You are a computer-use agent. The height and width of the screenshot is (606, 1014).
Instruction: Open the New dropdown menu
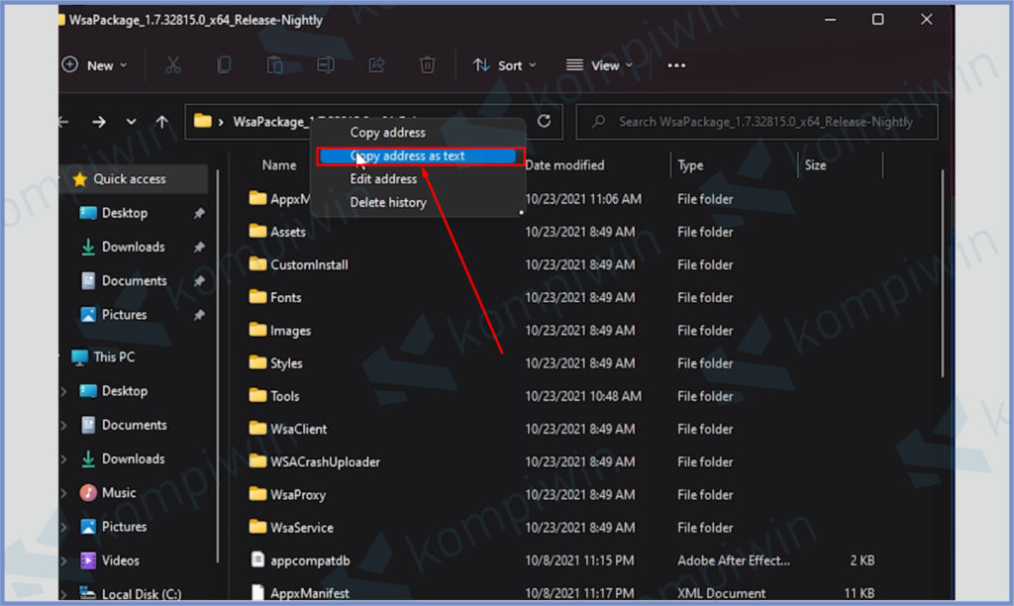[x=95, y=65]
